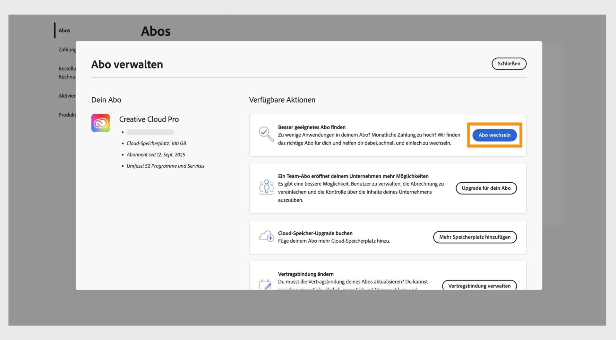Add storage via Mehr Speicherplatz hinzufügen
The width and height of the screenshot is (616, 340).
[x=475, y=237]
